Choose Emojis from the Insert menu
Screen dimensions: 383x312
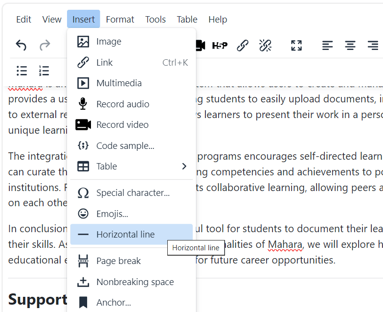point(112,214)
